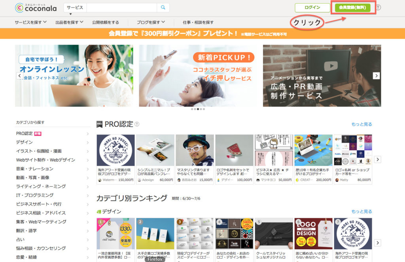The height and width of the screenshot is (262, 405).
Task: Click the search magnifier icon
Action: 163,7
